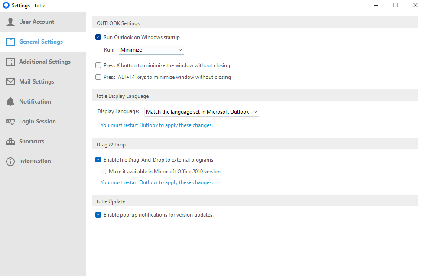
Task: Click the User Account person icon
Action: (10, 22)
